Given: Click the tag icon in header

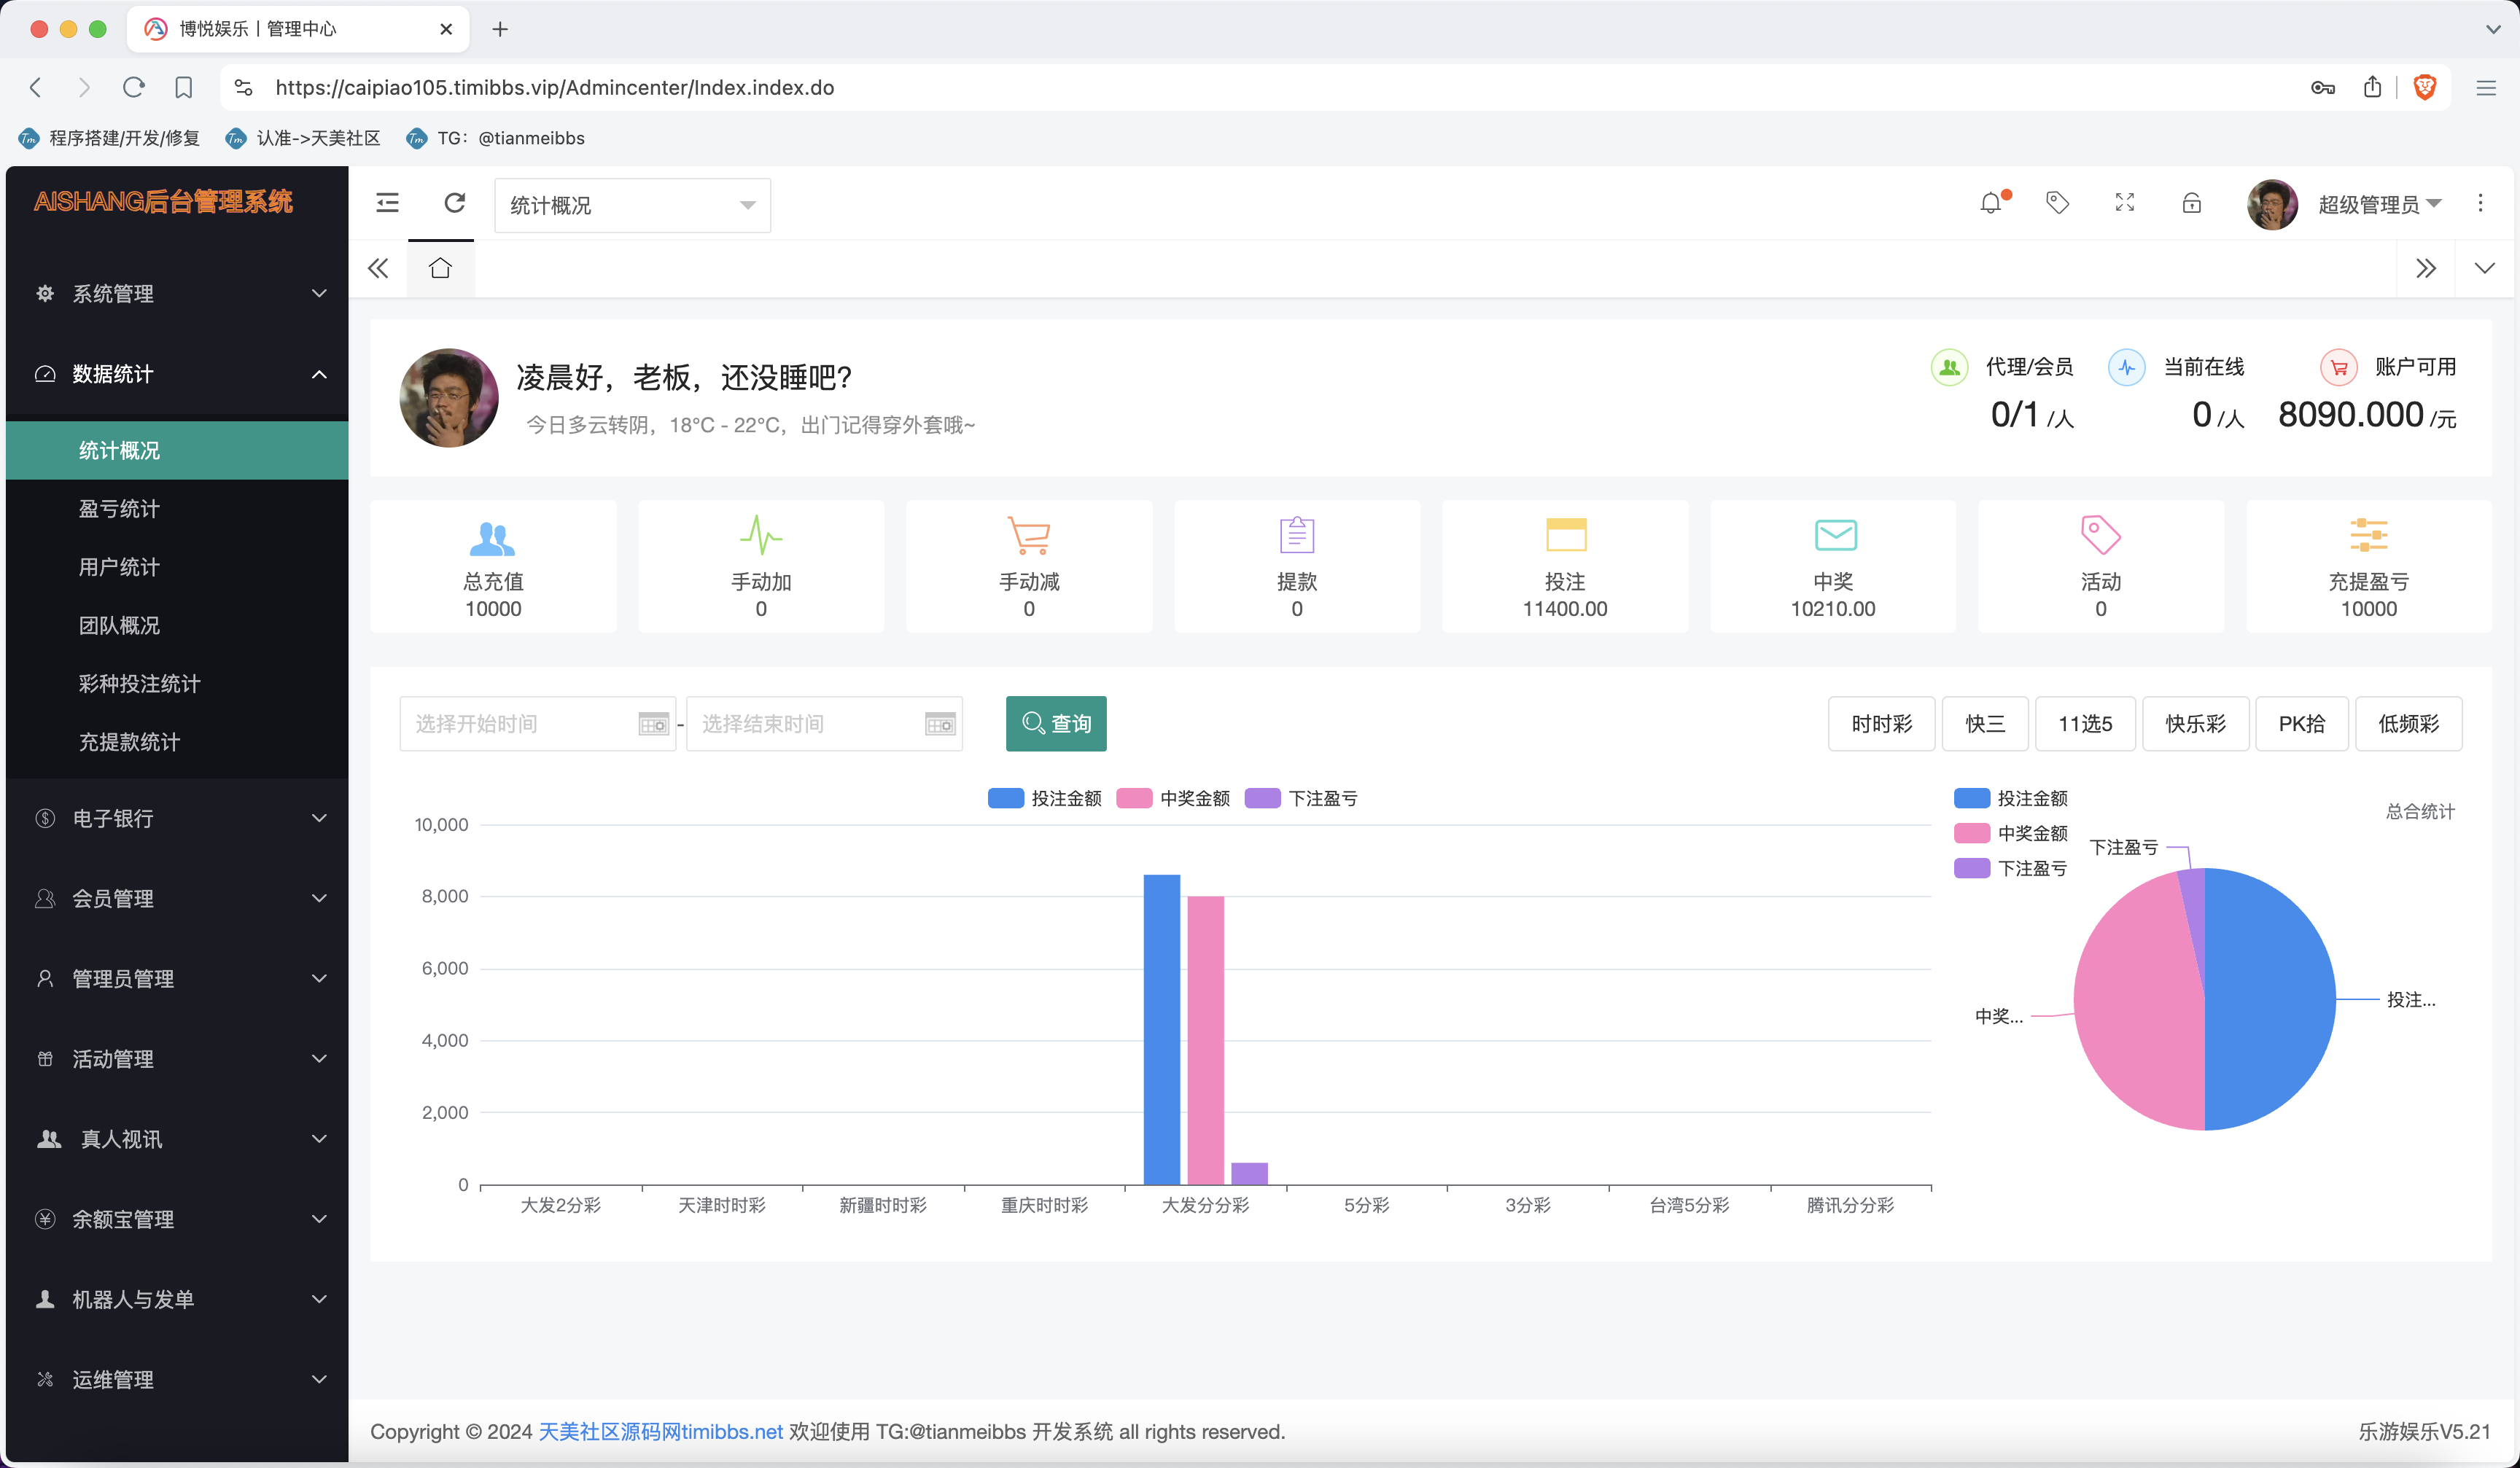Looking at the screenshot, I should click(2057, 203).
